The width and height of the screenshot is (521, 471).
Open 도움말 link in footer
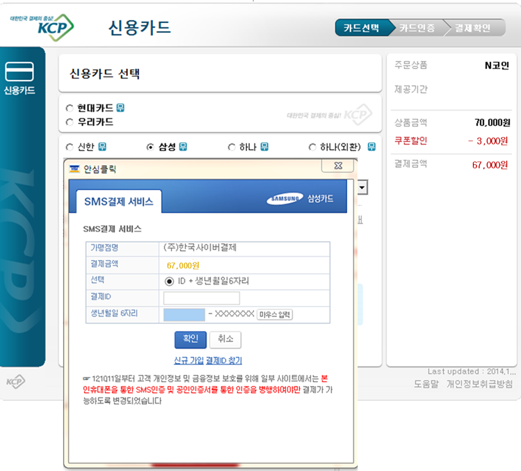[426, 384]
